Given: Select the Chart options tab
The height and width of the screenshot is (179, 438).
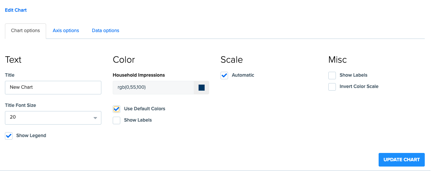Looking at the screenshot, I should pos(25,31).
